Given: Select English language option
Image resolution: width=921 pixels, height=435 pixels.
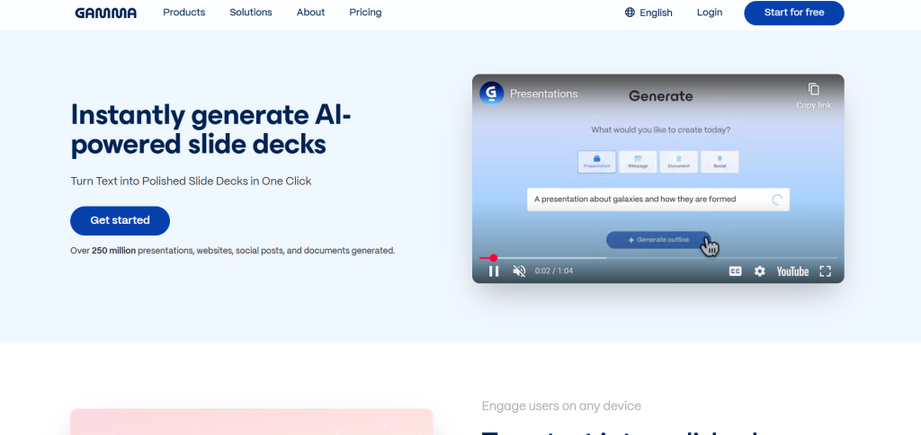Looking at the screenshot, I should pos(656,13).
